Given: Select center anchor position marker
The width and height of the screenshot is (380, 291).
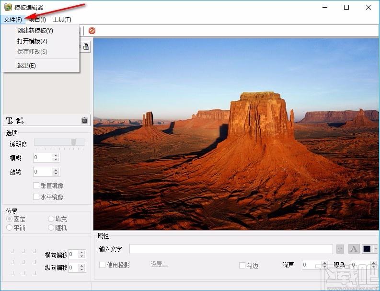Looking at the screenshot, I should coord(23,262).
